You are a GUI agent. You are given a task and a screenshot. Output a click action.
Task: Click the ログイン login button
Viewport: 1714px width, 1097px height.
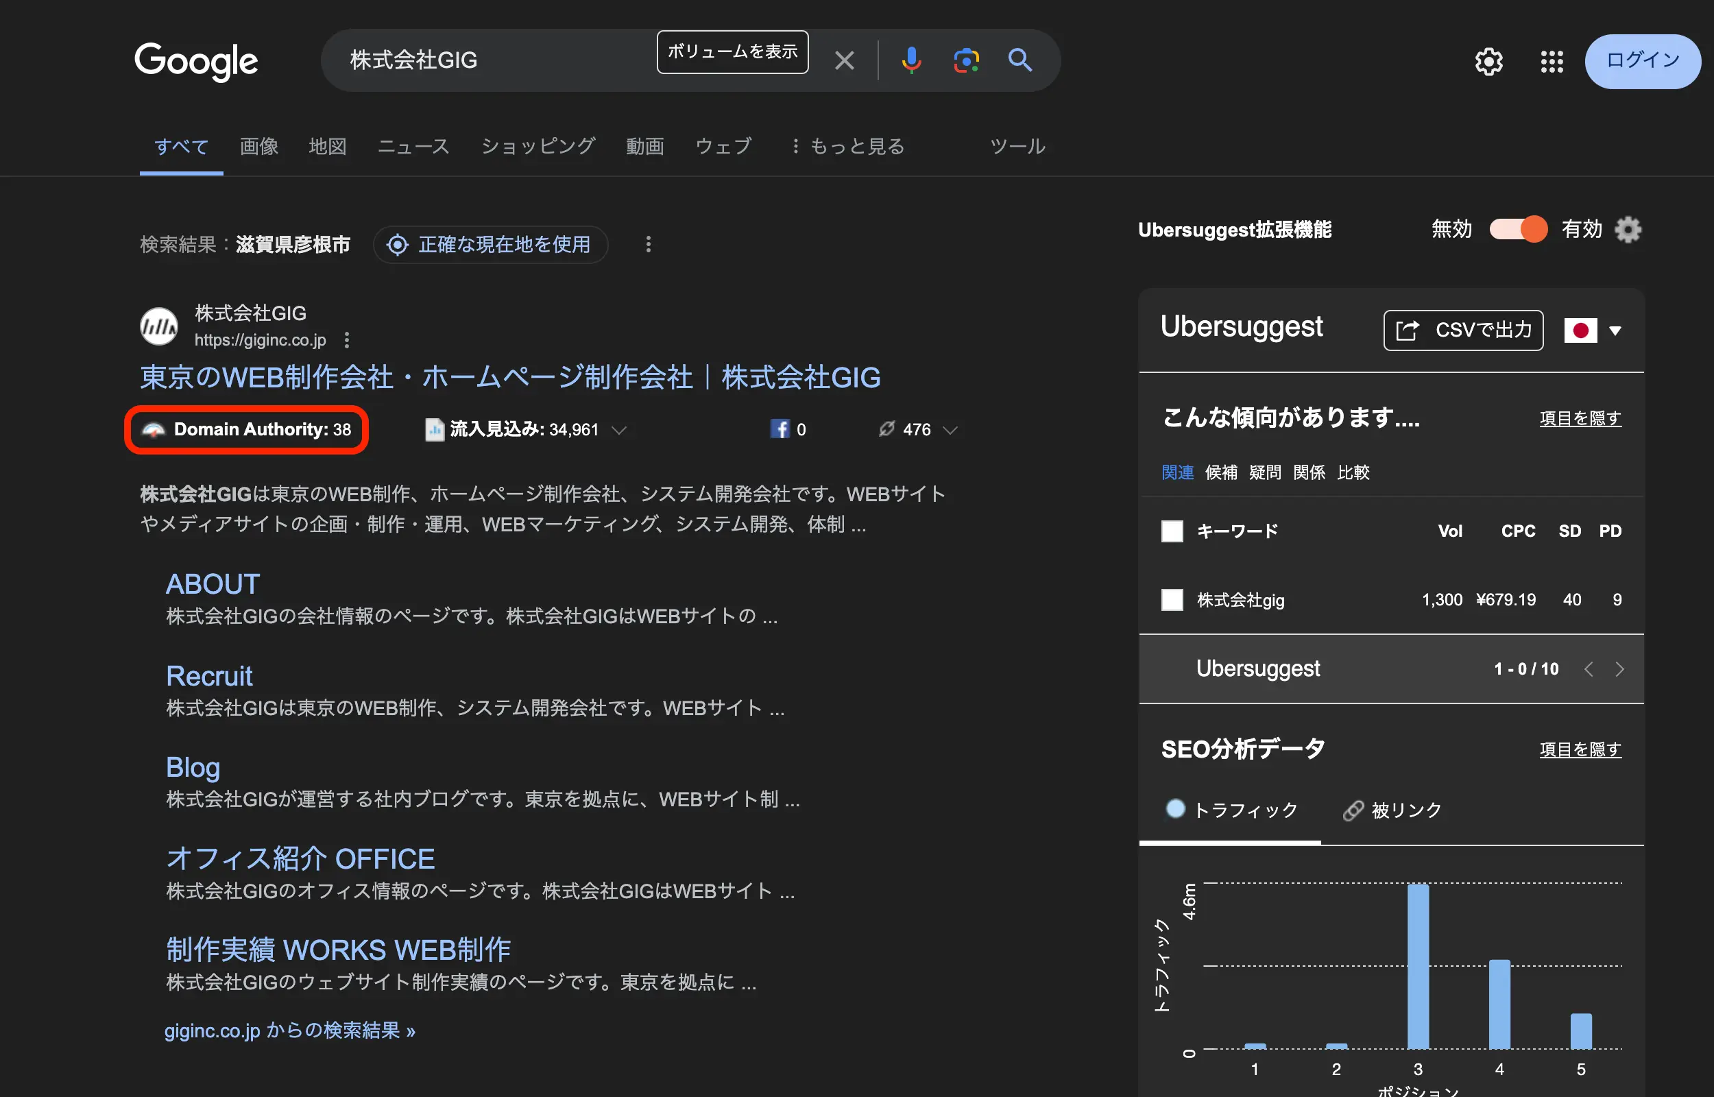point(1642,61)
